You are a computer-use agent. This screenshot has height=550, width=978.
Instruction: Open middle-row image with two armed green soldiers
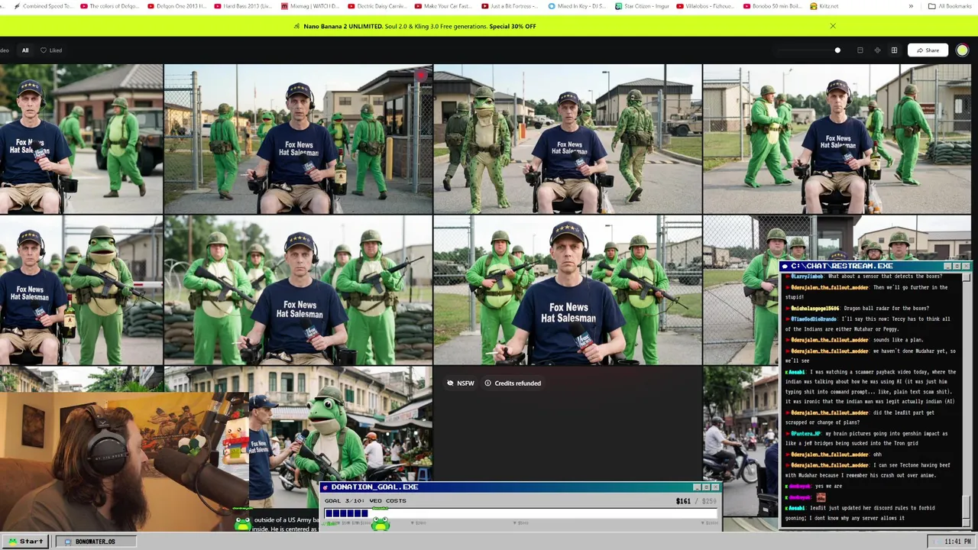pyautogui.click(x=298, y=290)
